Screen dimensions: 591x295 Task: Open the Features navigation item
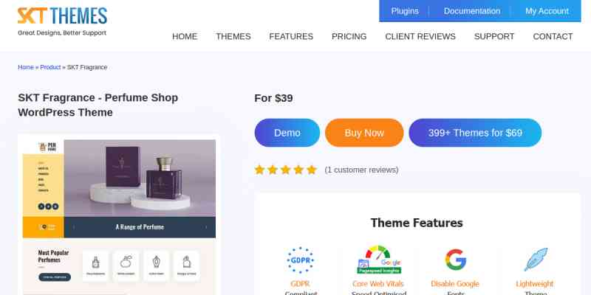point(291,36)
